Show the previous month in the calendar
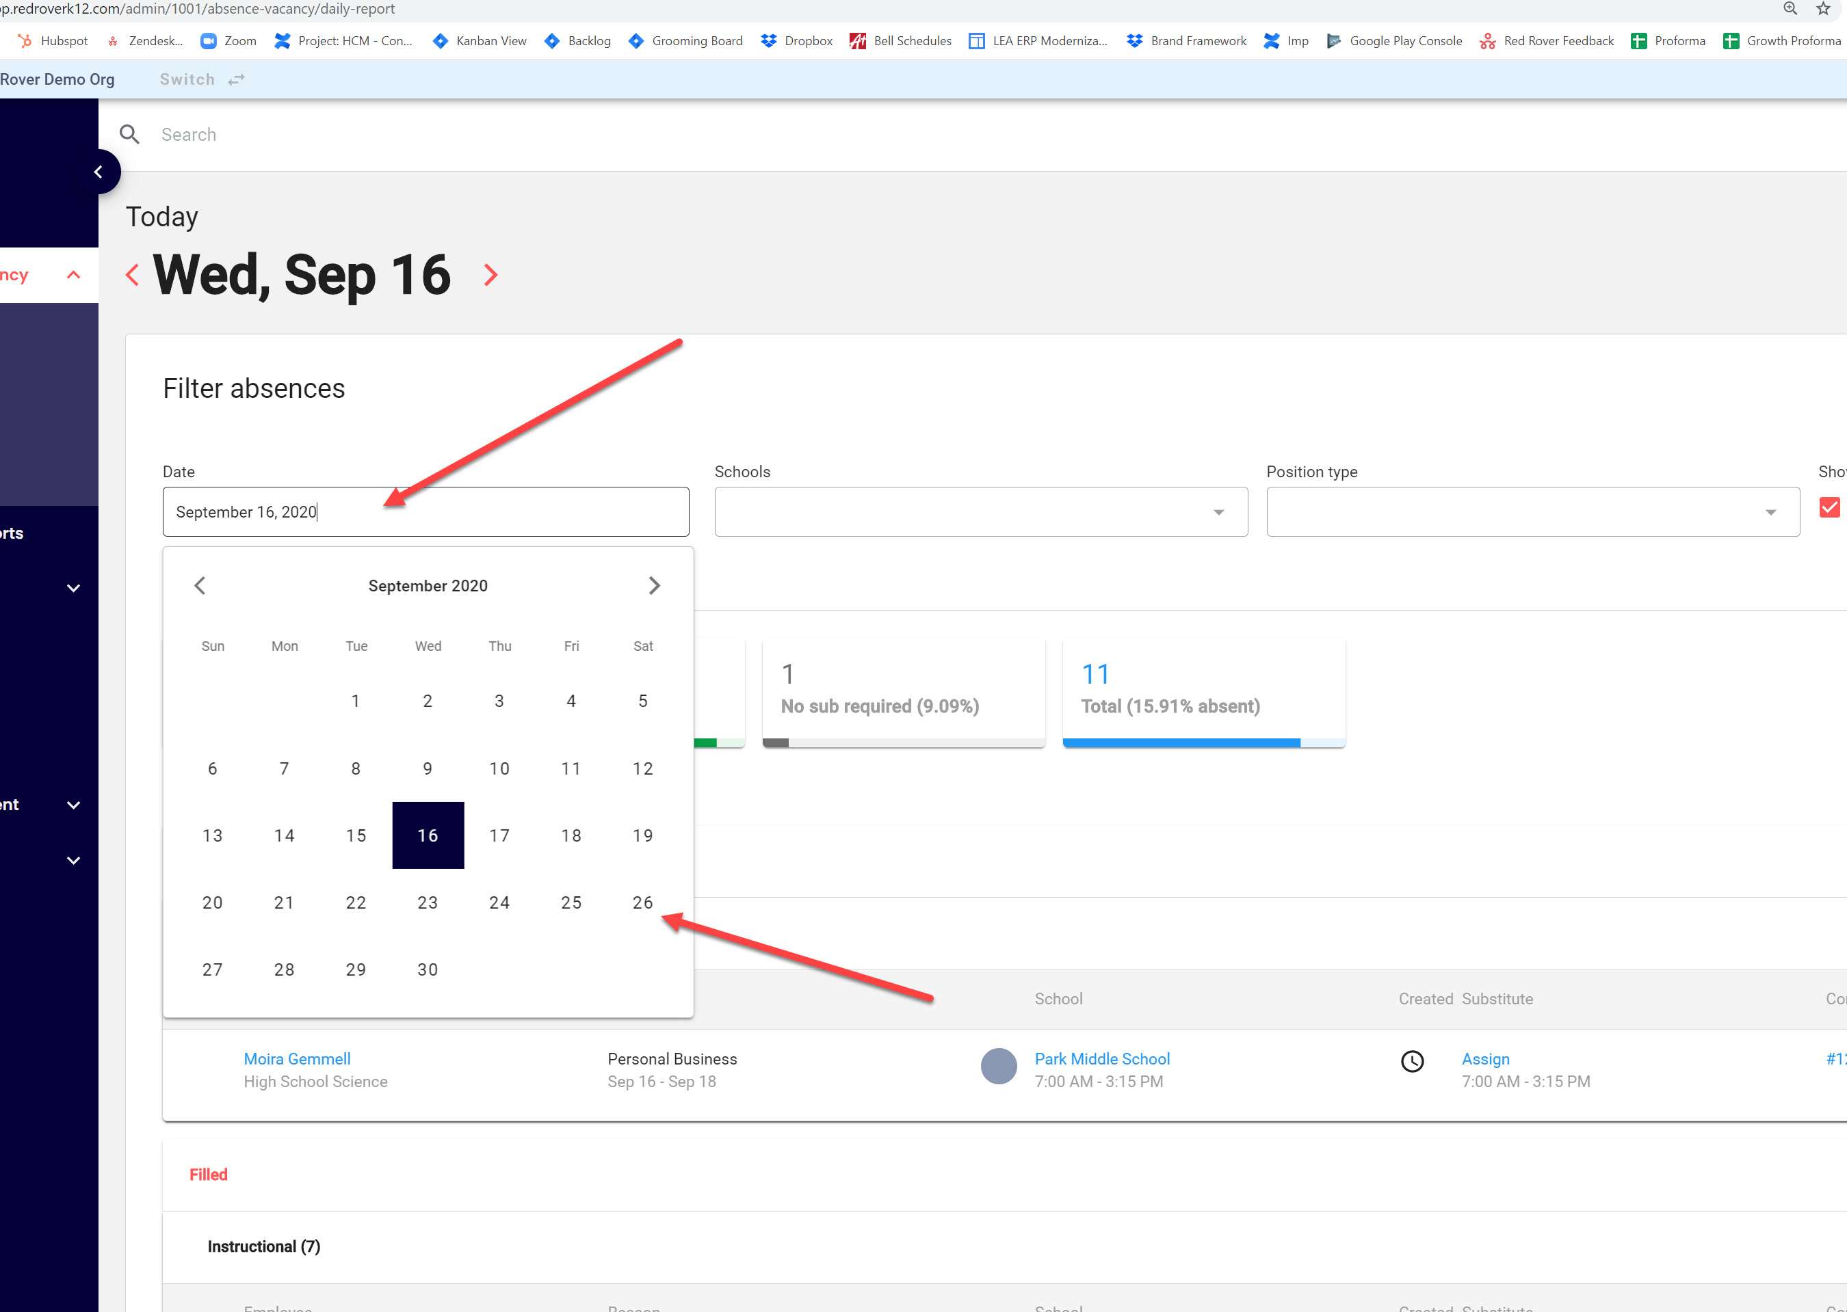Screen dimensions: 1847x1312 coord(200,585)
